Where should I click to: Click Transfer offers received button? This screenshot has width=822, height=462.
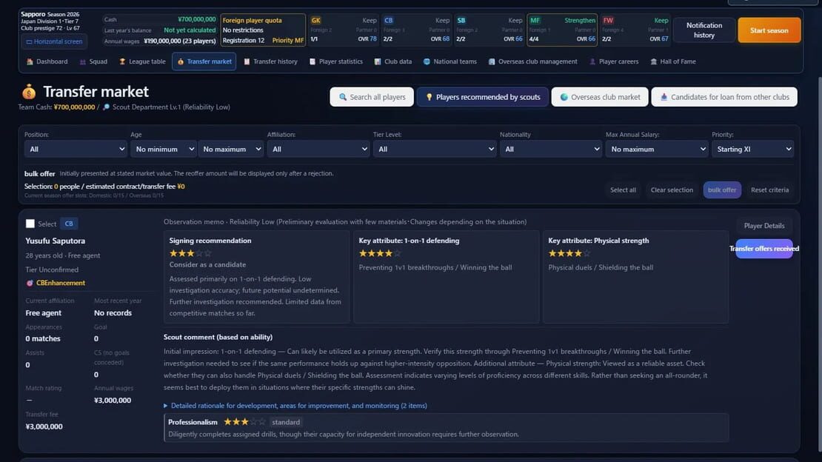click(x=763, y=249)
